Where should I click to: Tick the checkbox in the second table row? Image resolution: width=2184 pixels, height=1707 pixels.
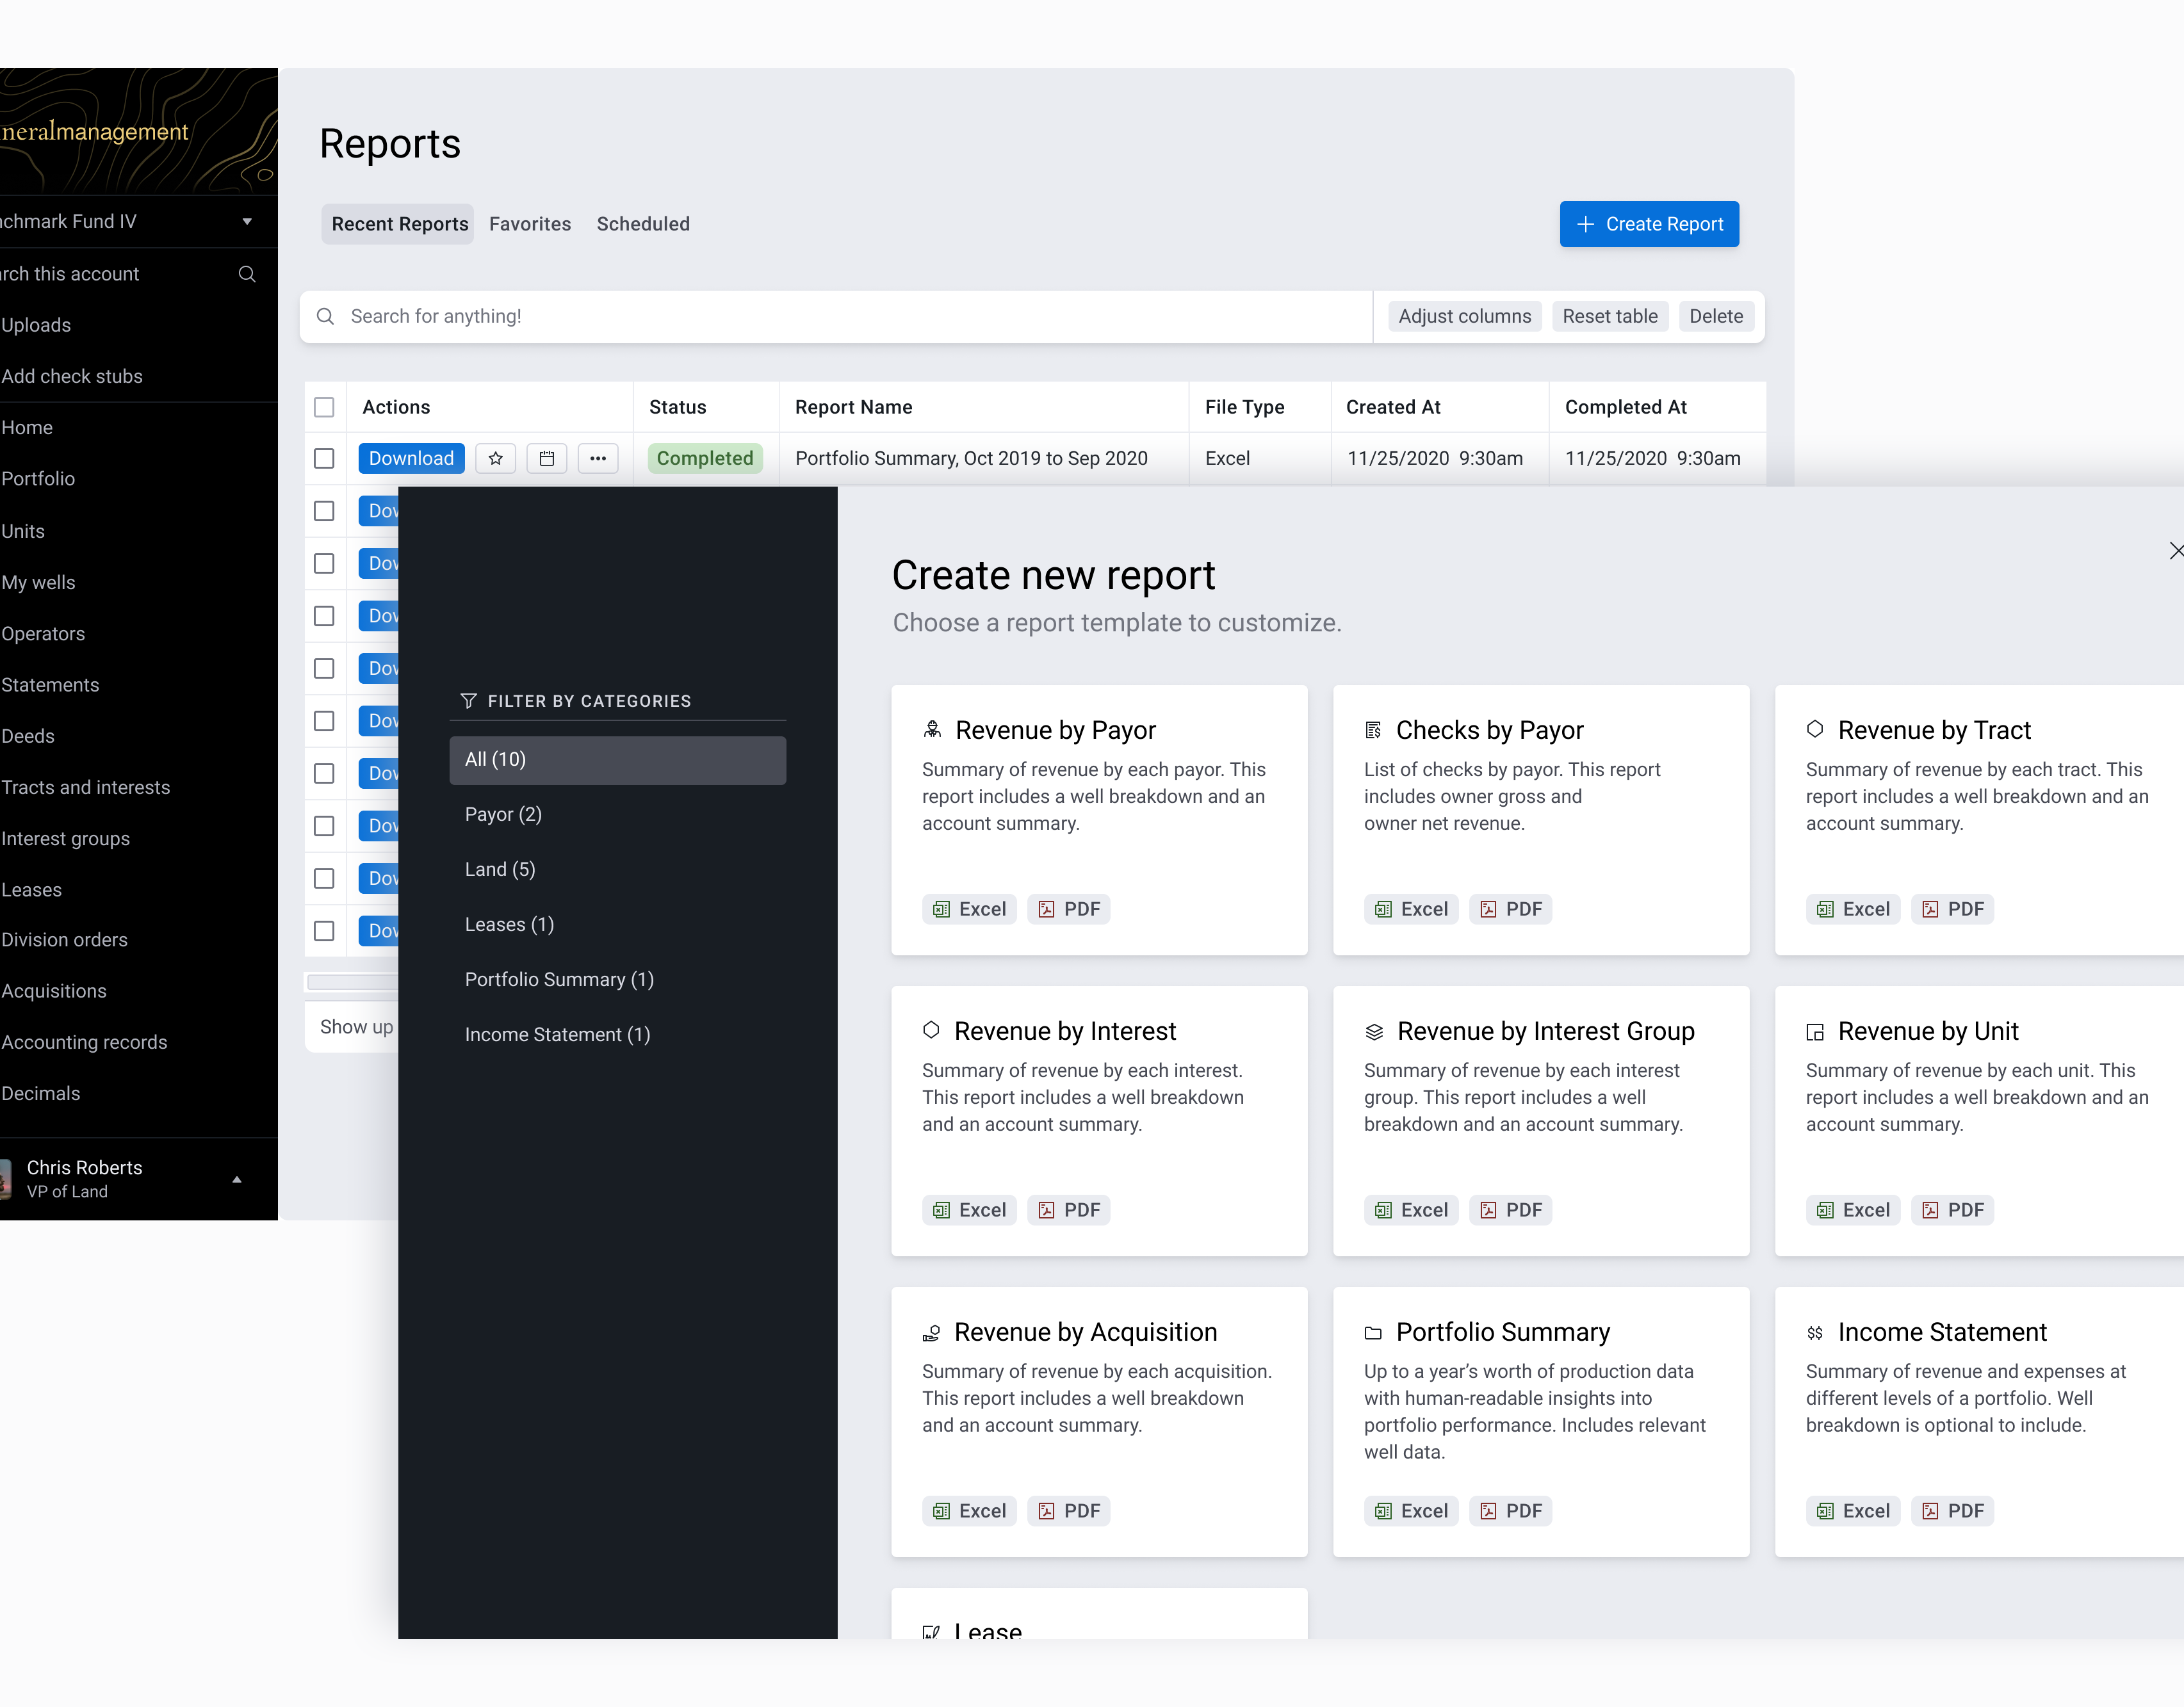pos(324,511)
